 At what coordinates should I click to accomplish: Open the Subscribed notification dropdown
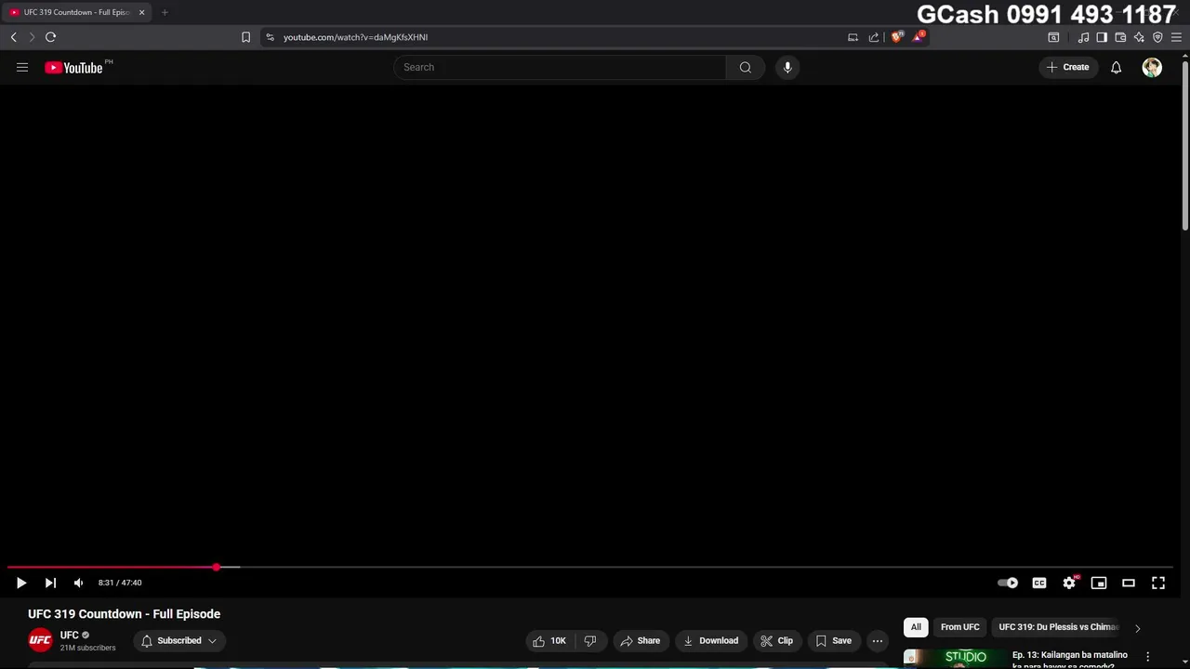(178, 640)
